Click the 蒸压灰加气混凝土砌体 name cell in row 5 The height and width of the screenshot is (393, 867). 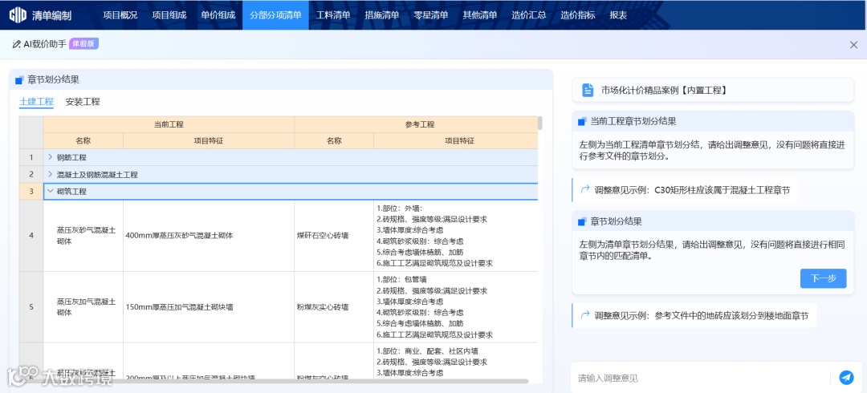tap(83, 306)
